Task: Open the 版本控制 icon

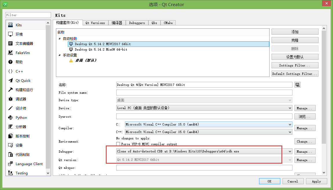Action: tap(10, 136)
